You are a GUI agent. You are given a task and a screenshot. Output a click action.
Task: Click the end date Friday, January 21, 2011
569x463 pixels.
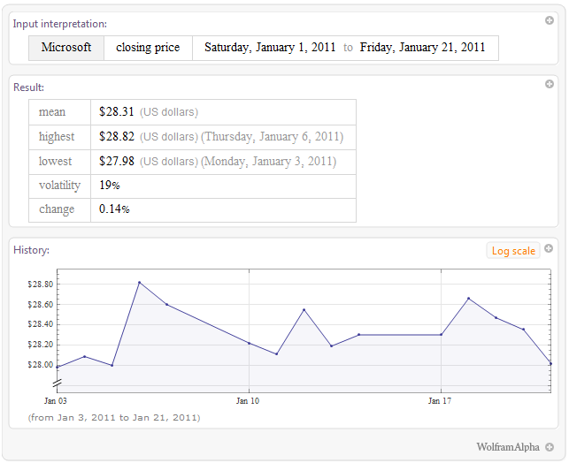[x=423, y=48]
